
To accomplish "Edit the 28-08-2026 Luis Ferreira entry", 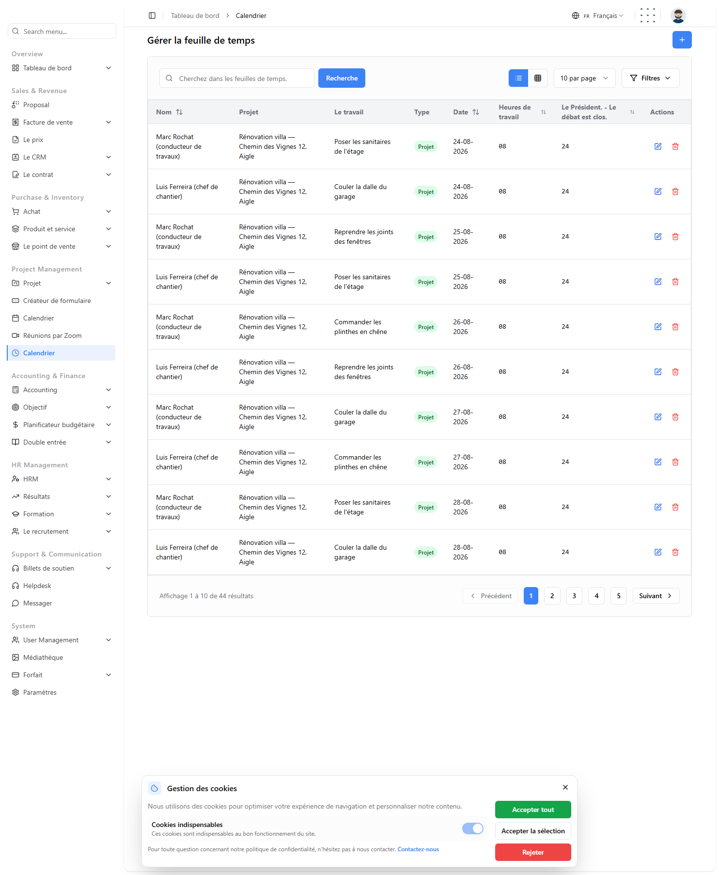I will pos(657,552).
